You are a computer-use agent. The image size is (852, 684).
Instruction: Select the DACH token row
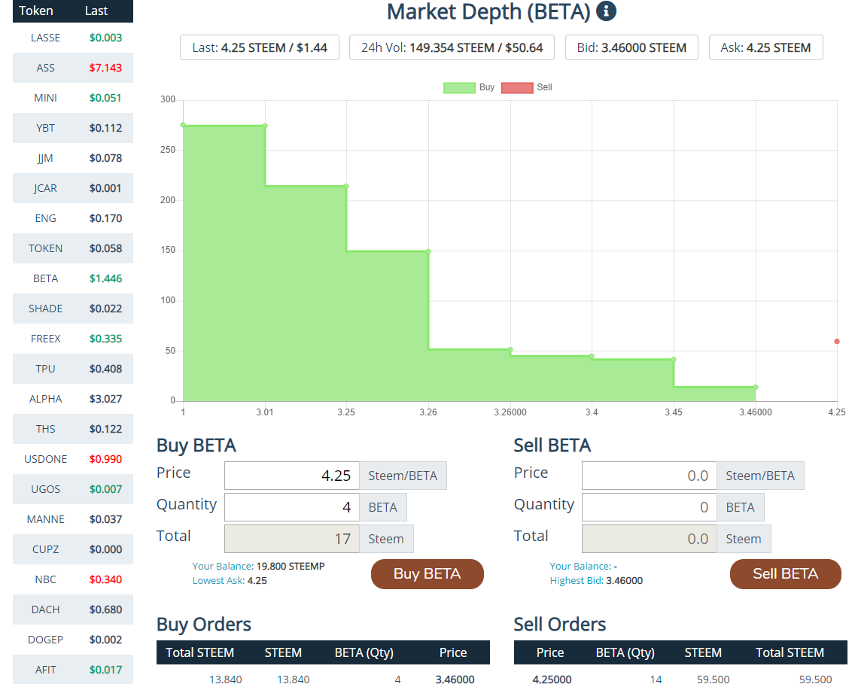[73, 610]
